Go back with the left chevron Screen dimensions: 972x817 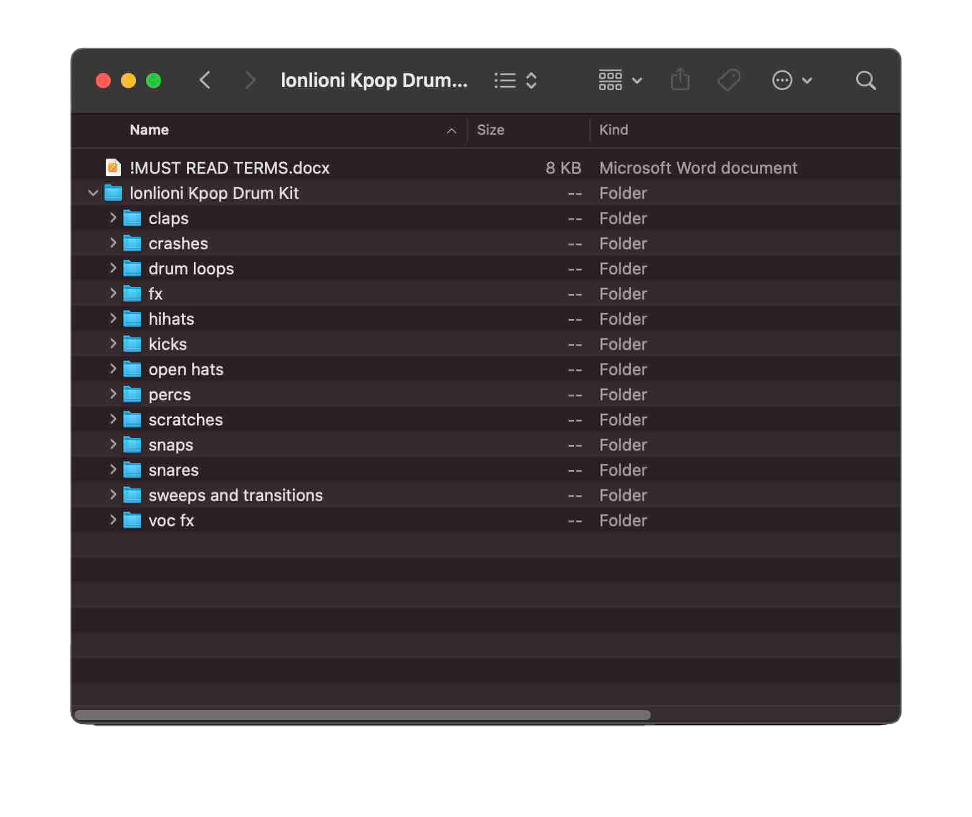205,81
